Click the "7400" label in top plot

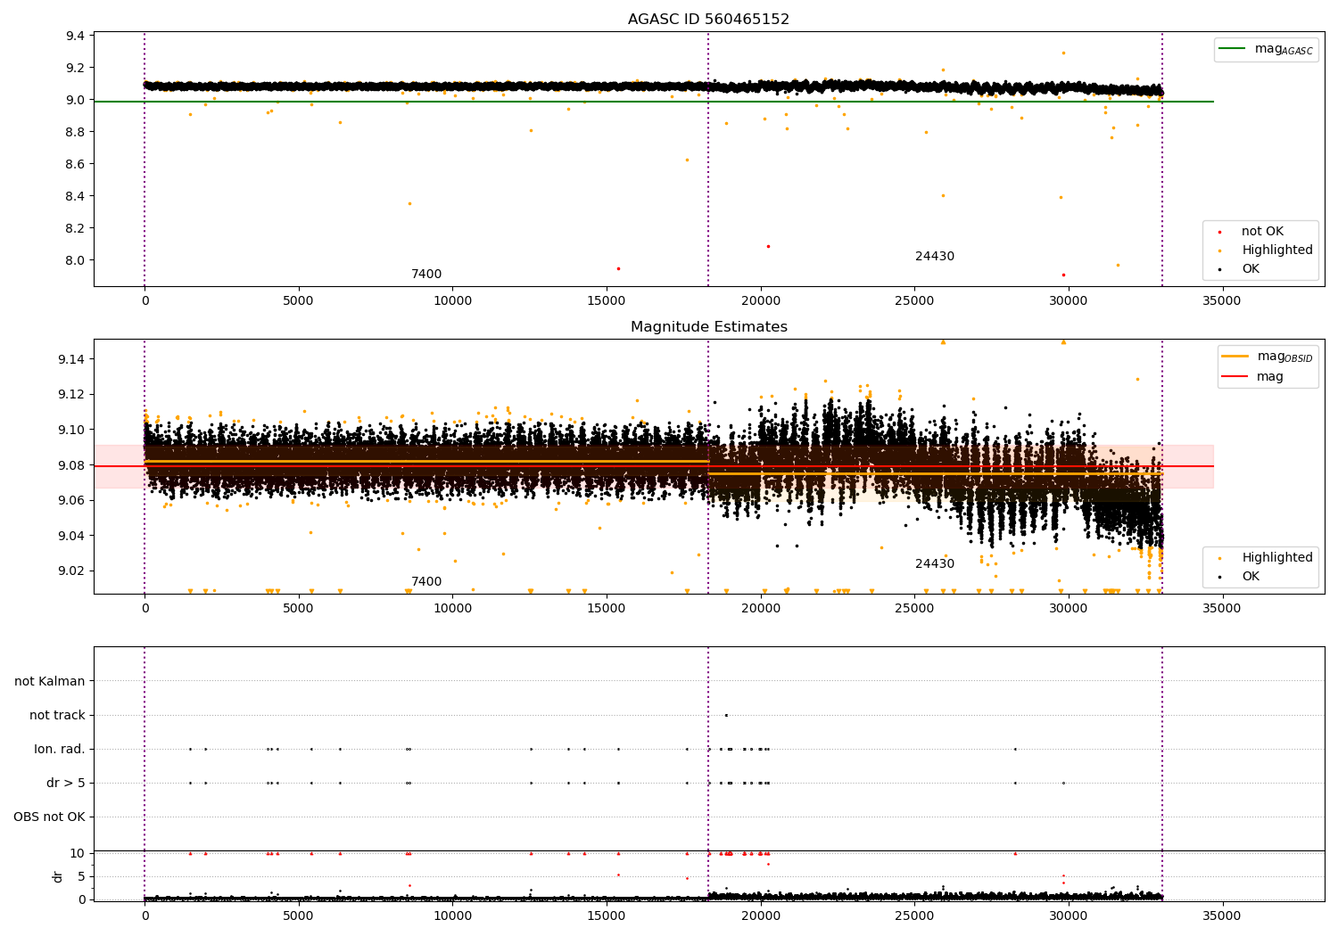click(x=426, y=275)
